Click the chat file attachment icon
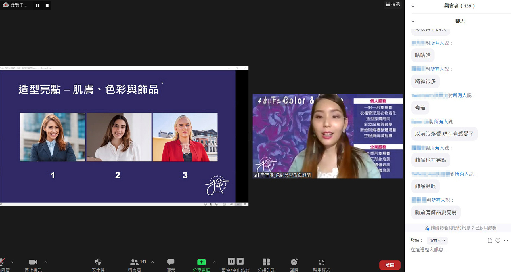Screen dimensions: 511x272 [x=490, y=240]
